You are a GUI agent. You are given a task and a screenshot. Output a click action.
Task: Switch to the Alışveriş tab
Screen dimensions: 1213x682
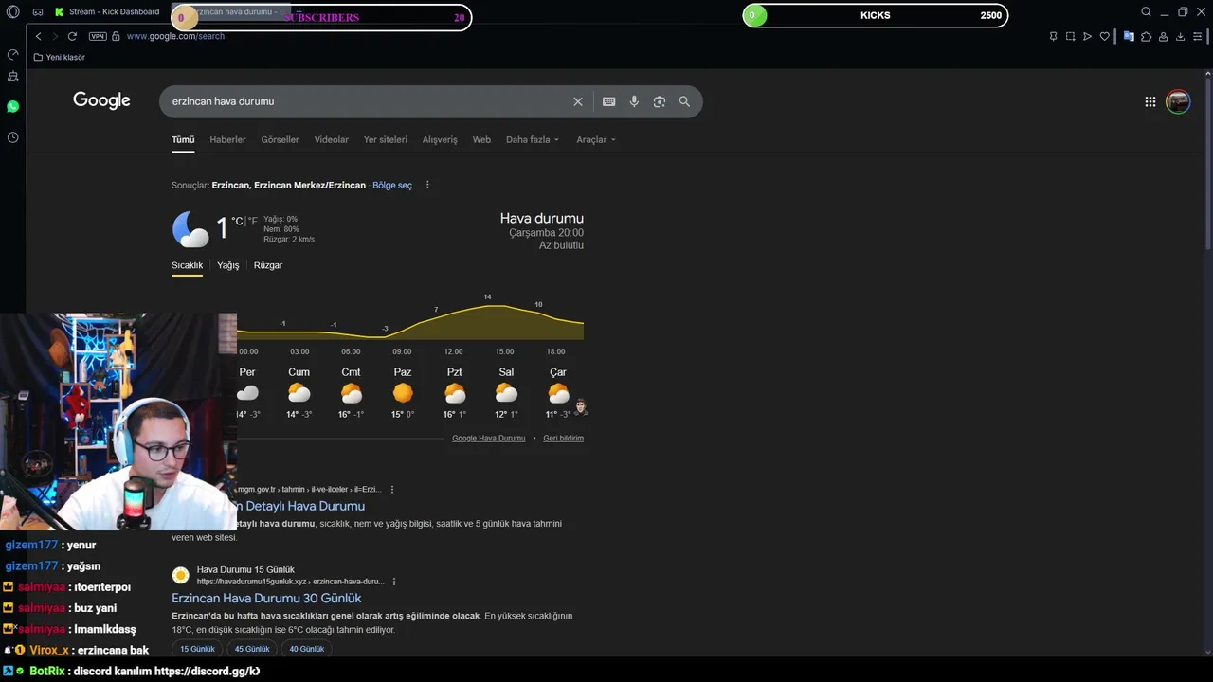(x=440, y=139)
